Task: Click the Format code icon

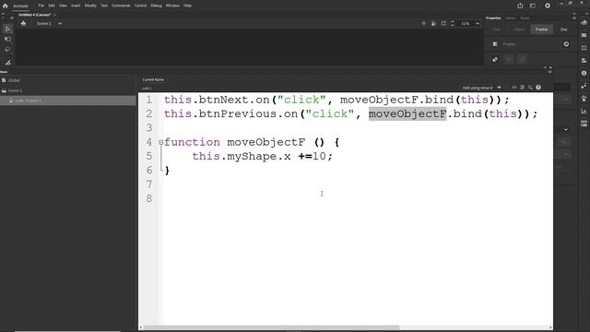Action: 523,88
